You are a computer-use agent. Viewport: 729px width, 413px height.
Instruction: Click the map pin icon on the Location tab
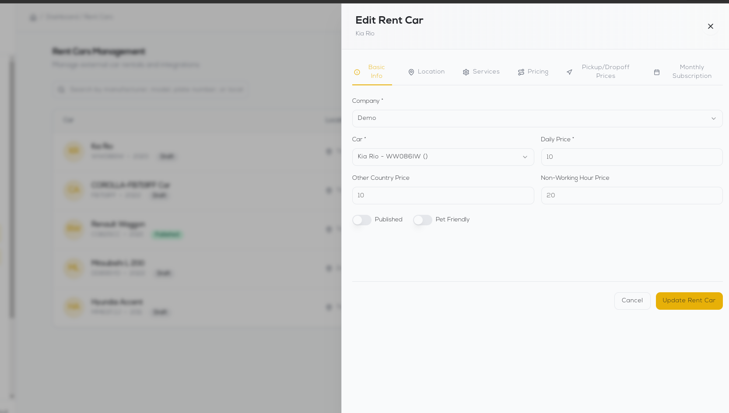coord(411,72)
